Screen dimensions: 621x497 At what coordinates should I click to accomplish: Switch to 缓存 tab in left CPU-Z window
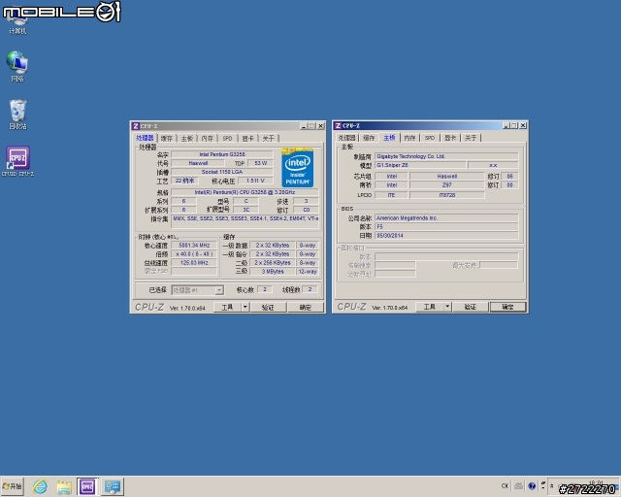click(x=167, y=138)
